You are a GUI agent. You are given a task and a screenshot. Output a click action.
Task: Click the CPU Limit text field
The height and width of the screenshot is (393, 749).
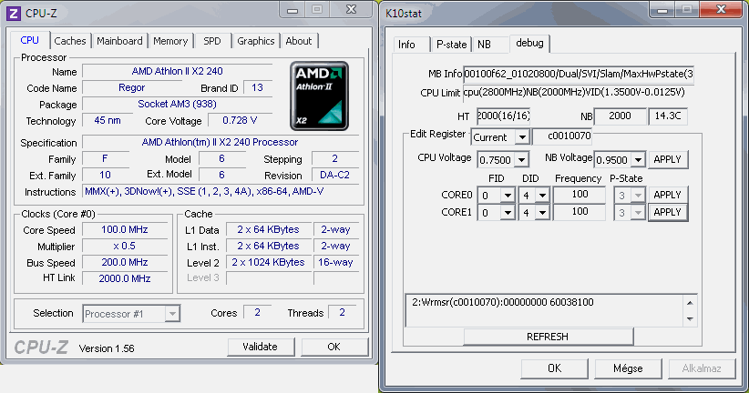pyautogui.click(x=579, y=92)
